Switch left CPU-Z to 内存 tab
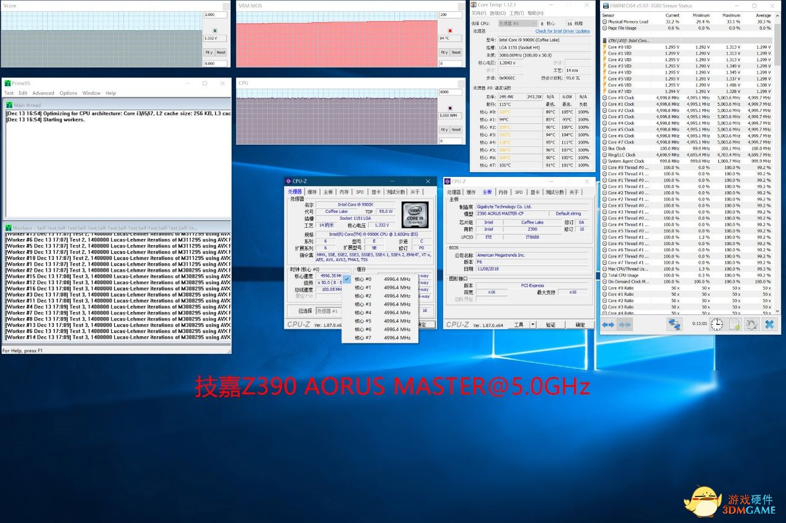Viewport: 786px width, 523px height. point(343,192)
